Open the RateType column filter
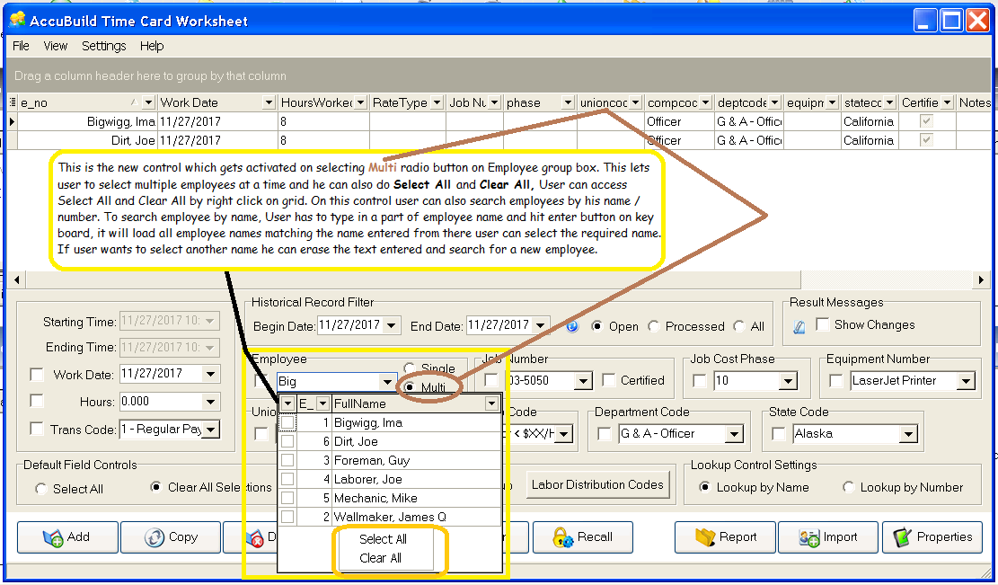The image size is (998, 585). pyautogui.click(x=437, y=102)
